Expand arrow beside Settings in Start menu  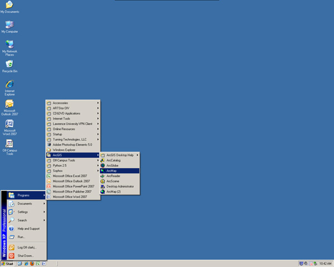[44, 212]
